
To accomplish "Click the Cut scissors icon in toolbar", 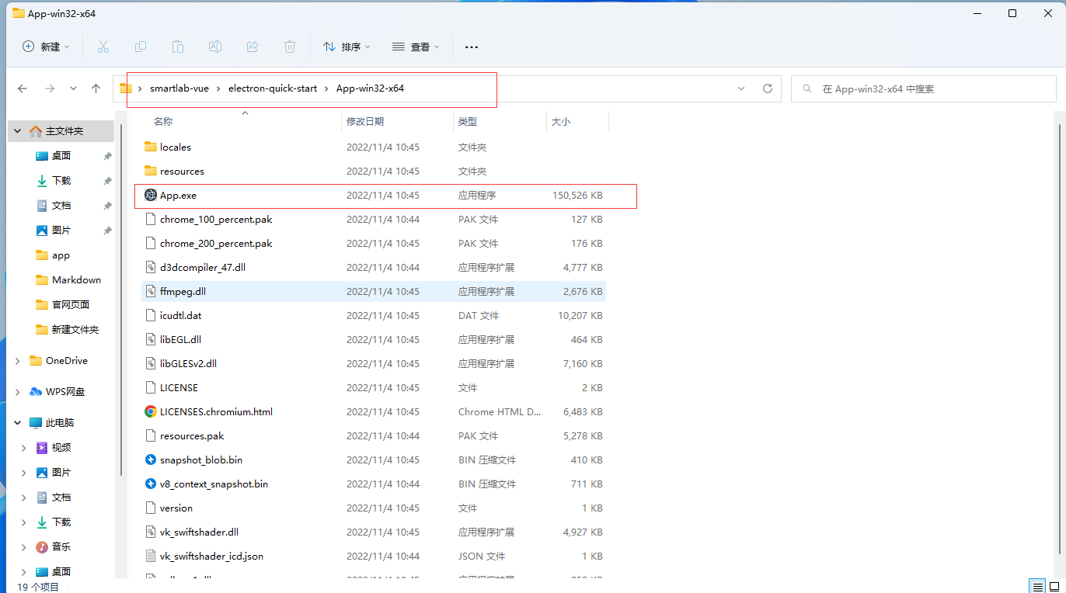I will [103, 47].
